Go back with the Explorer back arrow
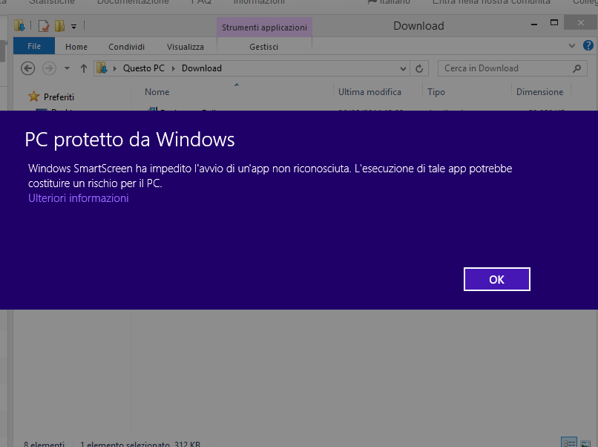598x447 pixels. (28, 68)
